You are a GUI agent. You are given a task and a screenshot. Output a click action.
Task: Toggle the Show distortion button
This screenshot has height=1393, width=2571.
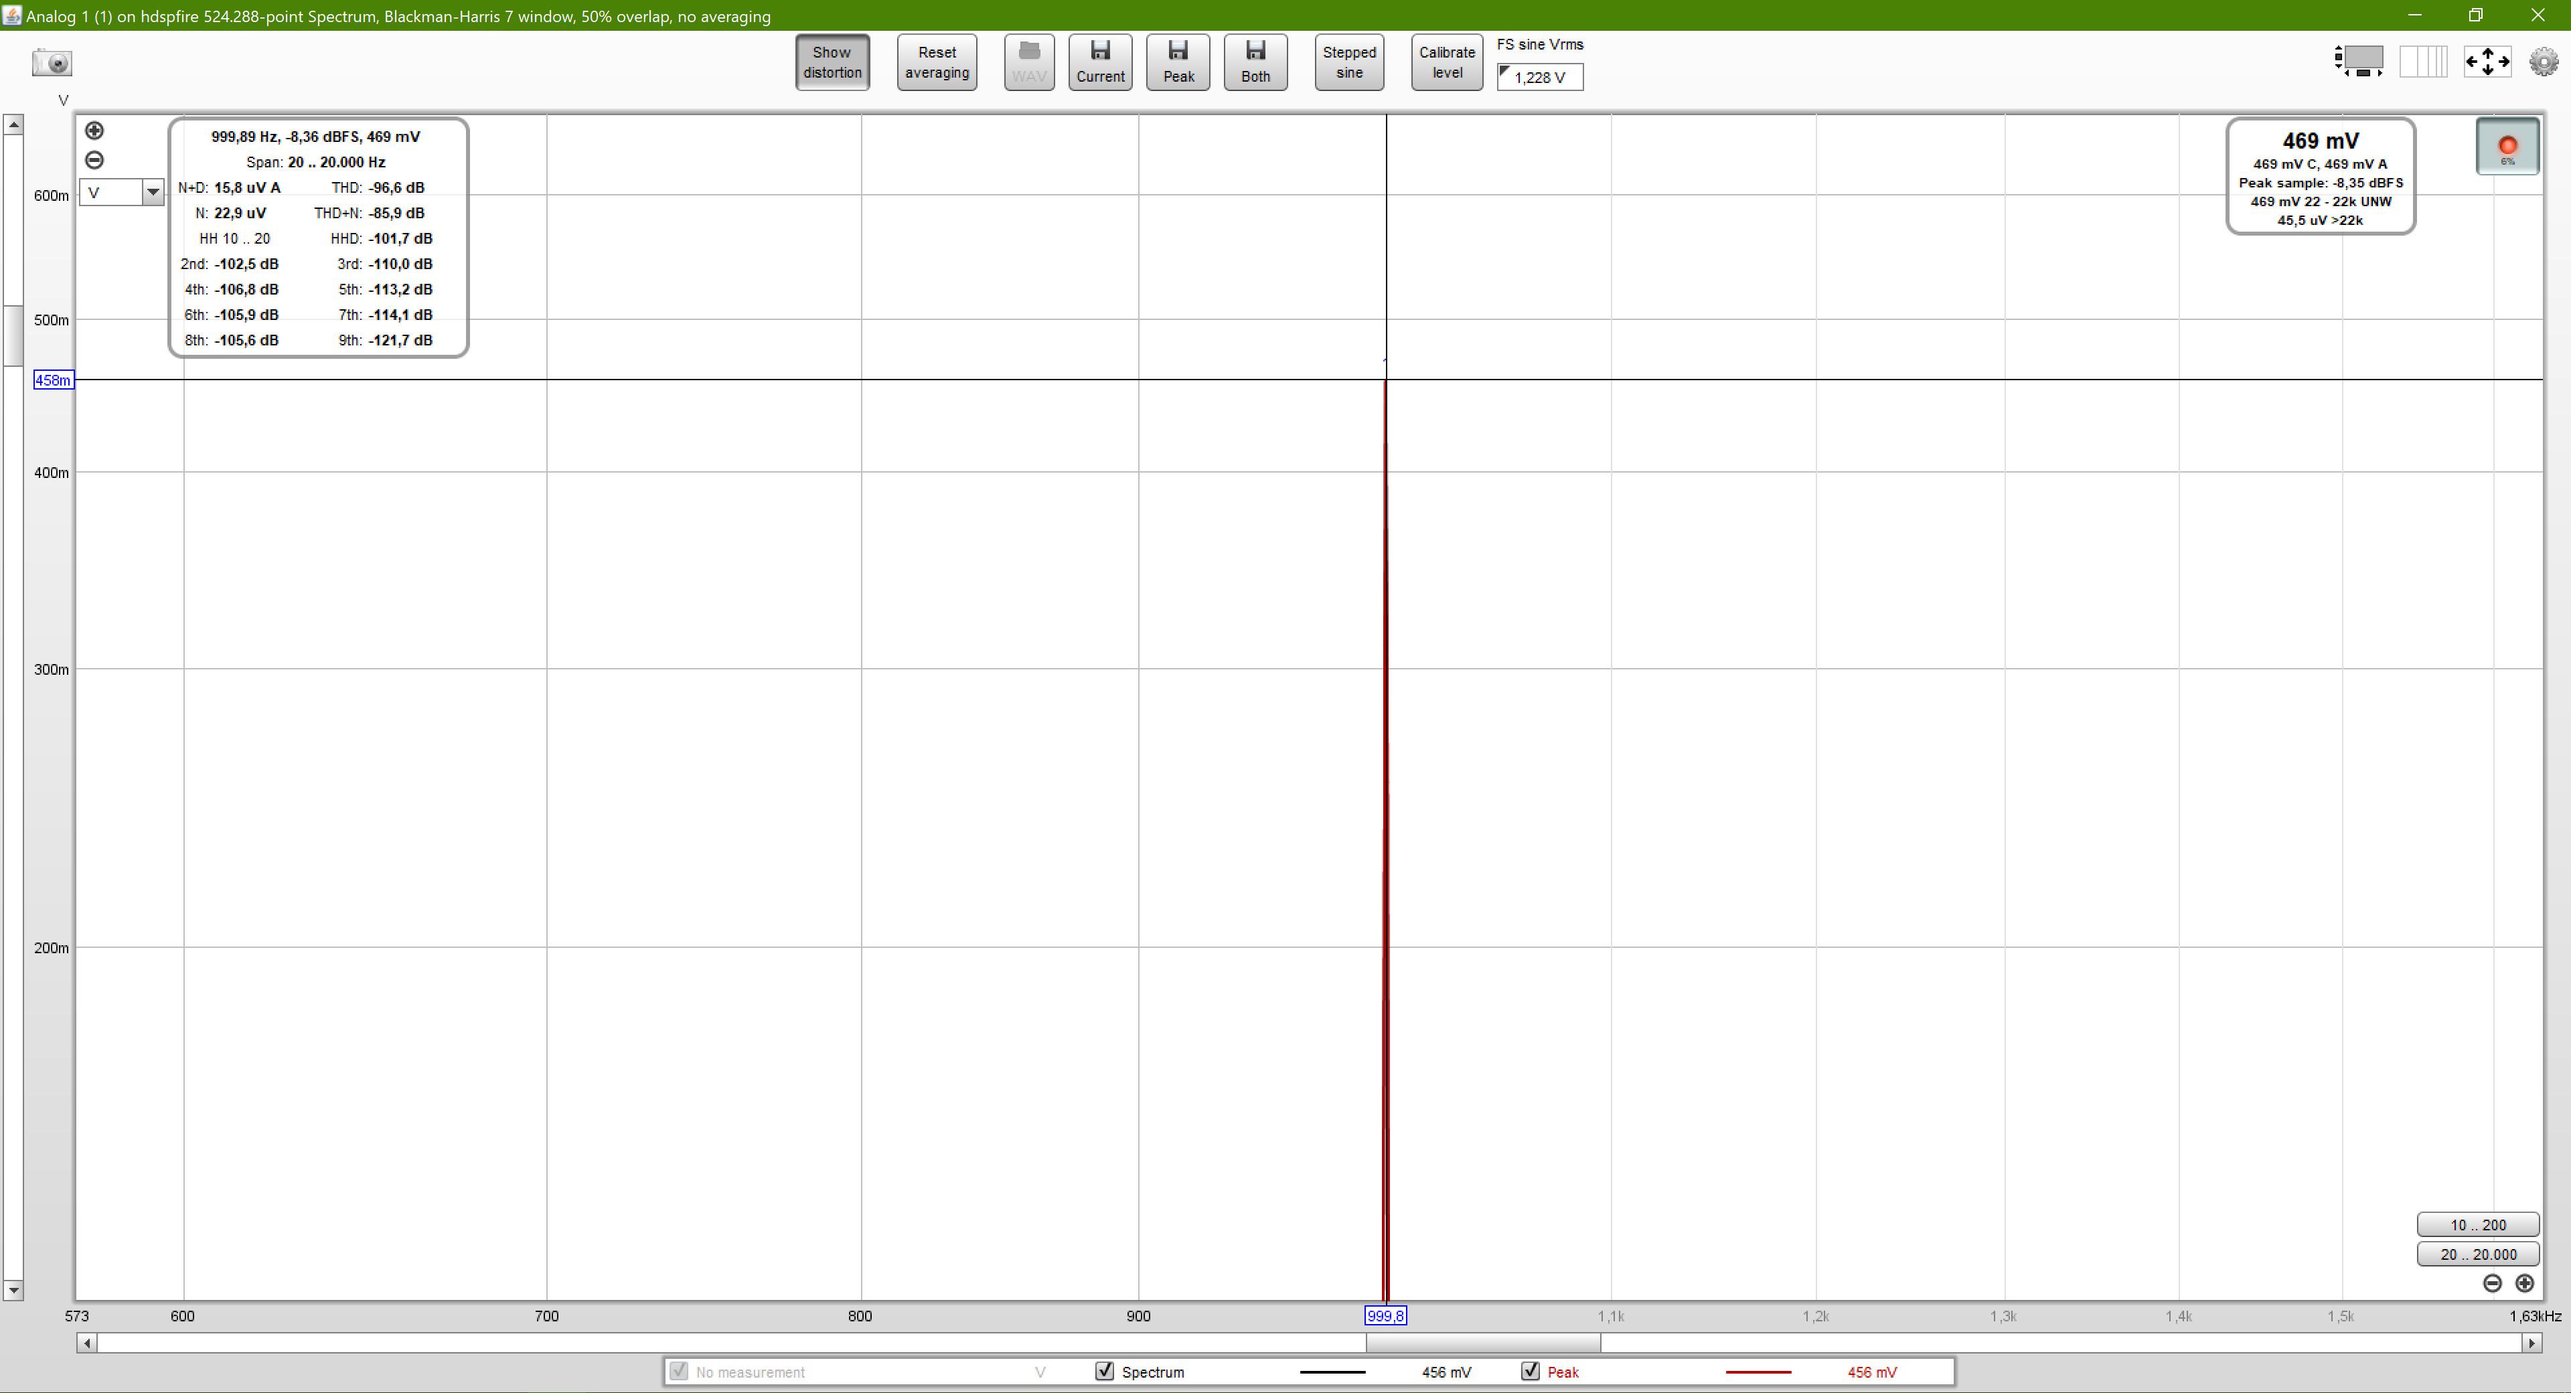[x=832, y=62]
